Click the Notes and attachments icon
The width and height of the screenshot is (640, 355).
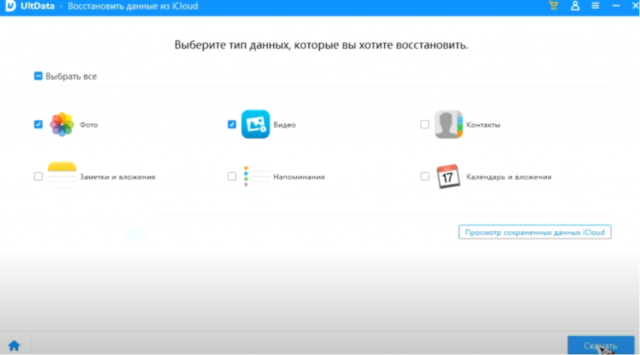coord(62,176)
